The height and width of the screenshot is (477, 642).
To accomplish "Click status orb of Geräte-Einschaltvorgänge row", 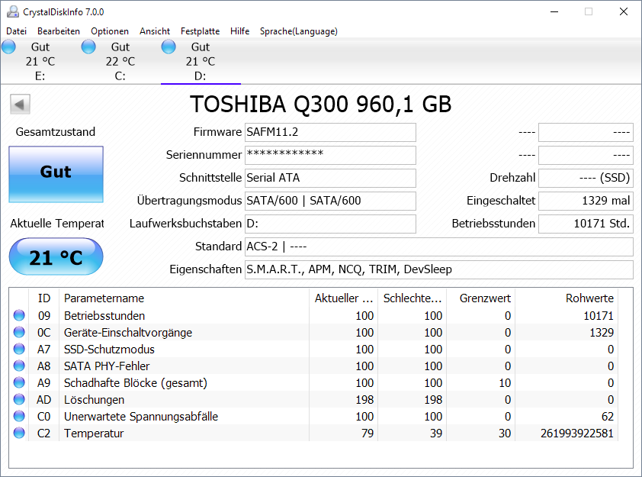I will click(19, 332).
